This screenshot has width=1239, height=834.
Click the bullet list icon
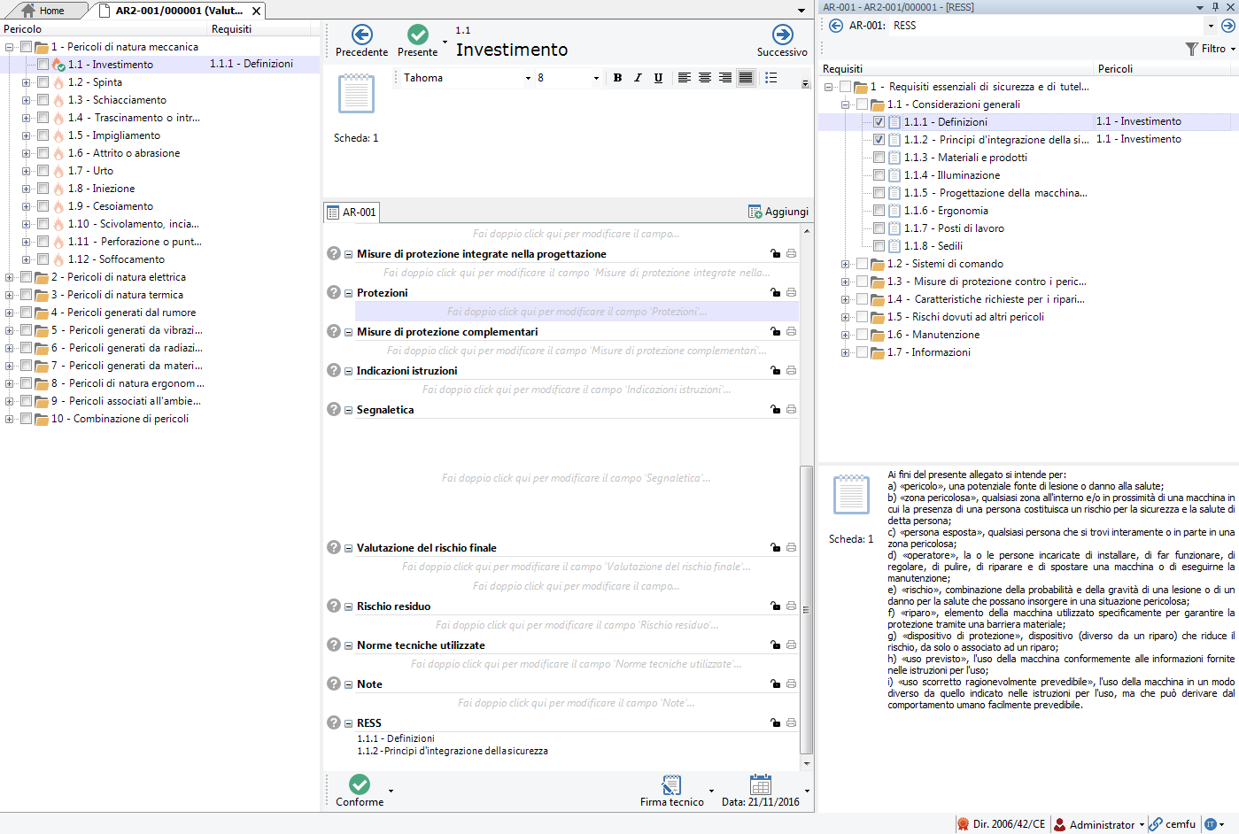(771, 78)
